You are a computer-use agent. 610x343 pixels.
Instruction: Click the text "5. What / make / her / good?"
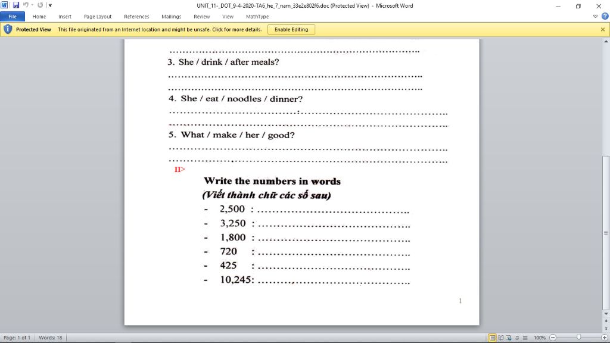click(232, 135)
